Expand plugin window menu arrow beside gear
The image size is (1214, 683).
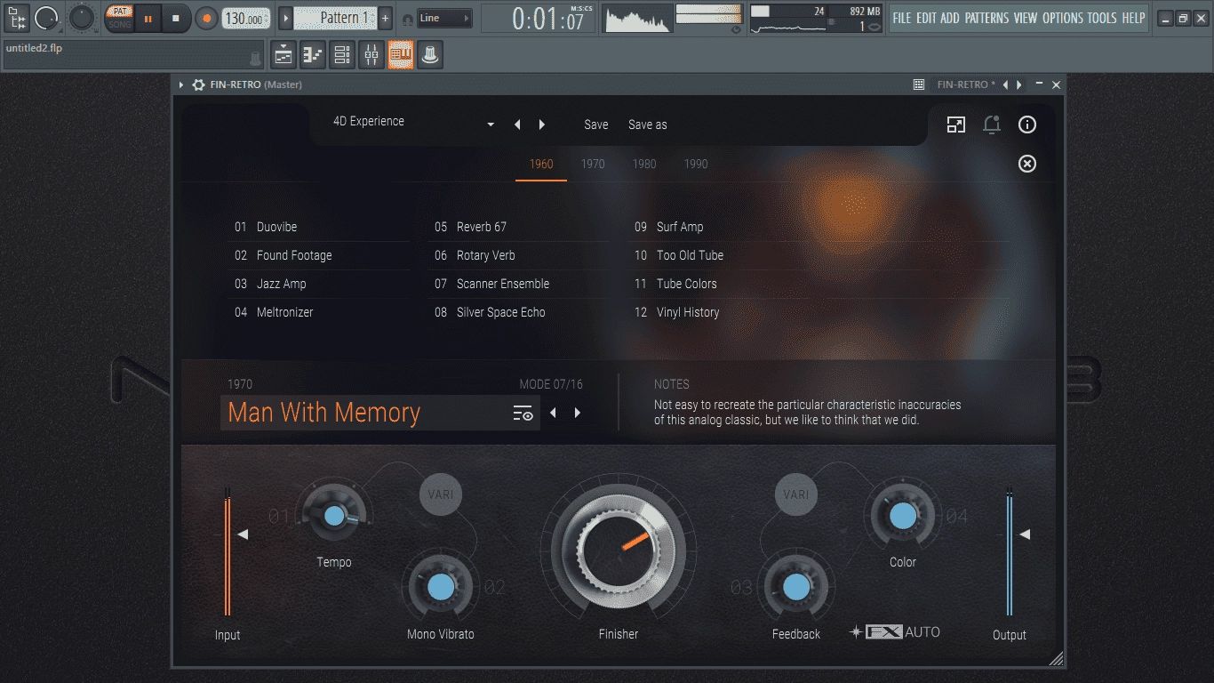pos(181,84)
